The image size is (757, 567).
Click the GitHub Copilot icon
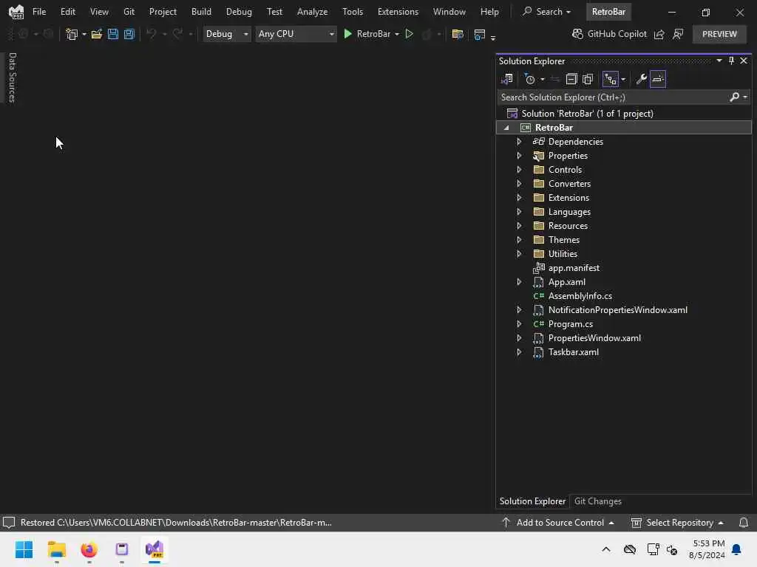tap(577, 34)
